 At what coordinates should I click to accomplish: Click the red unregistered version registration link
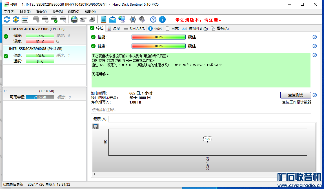tap(199, 20)
